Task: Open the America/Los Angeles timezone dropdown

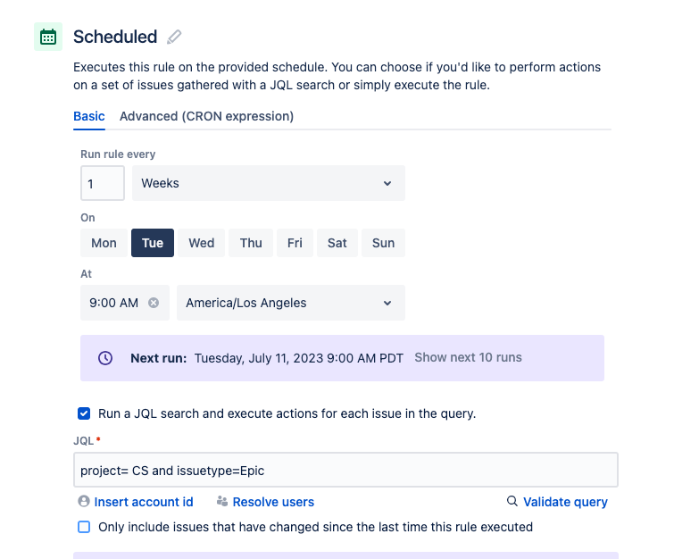Action: click(290, 303)
